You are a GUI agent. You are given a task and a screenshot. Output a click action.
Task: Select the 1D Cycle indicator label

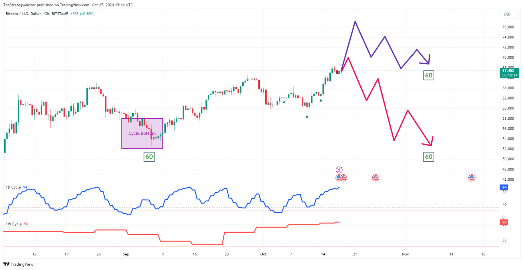tap(13, 187)
